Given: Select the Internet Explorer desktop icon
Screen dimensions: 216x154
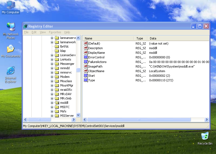Looking at the screenshot, I should click(11, 71).
